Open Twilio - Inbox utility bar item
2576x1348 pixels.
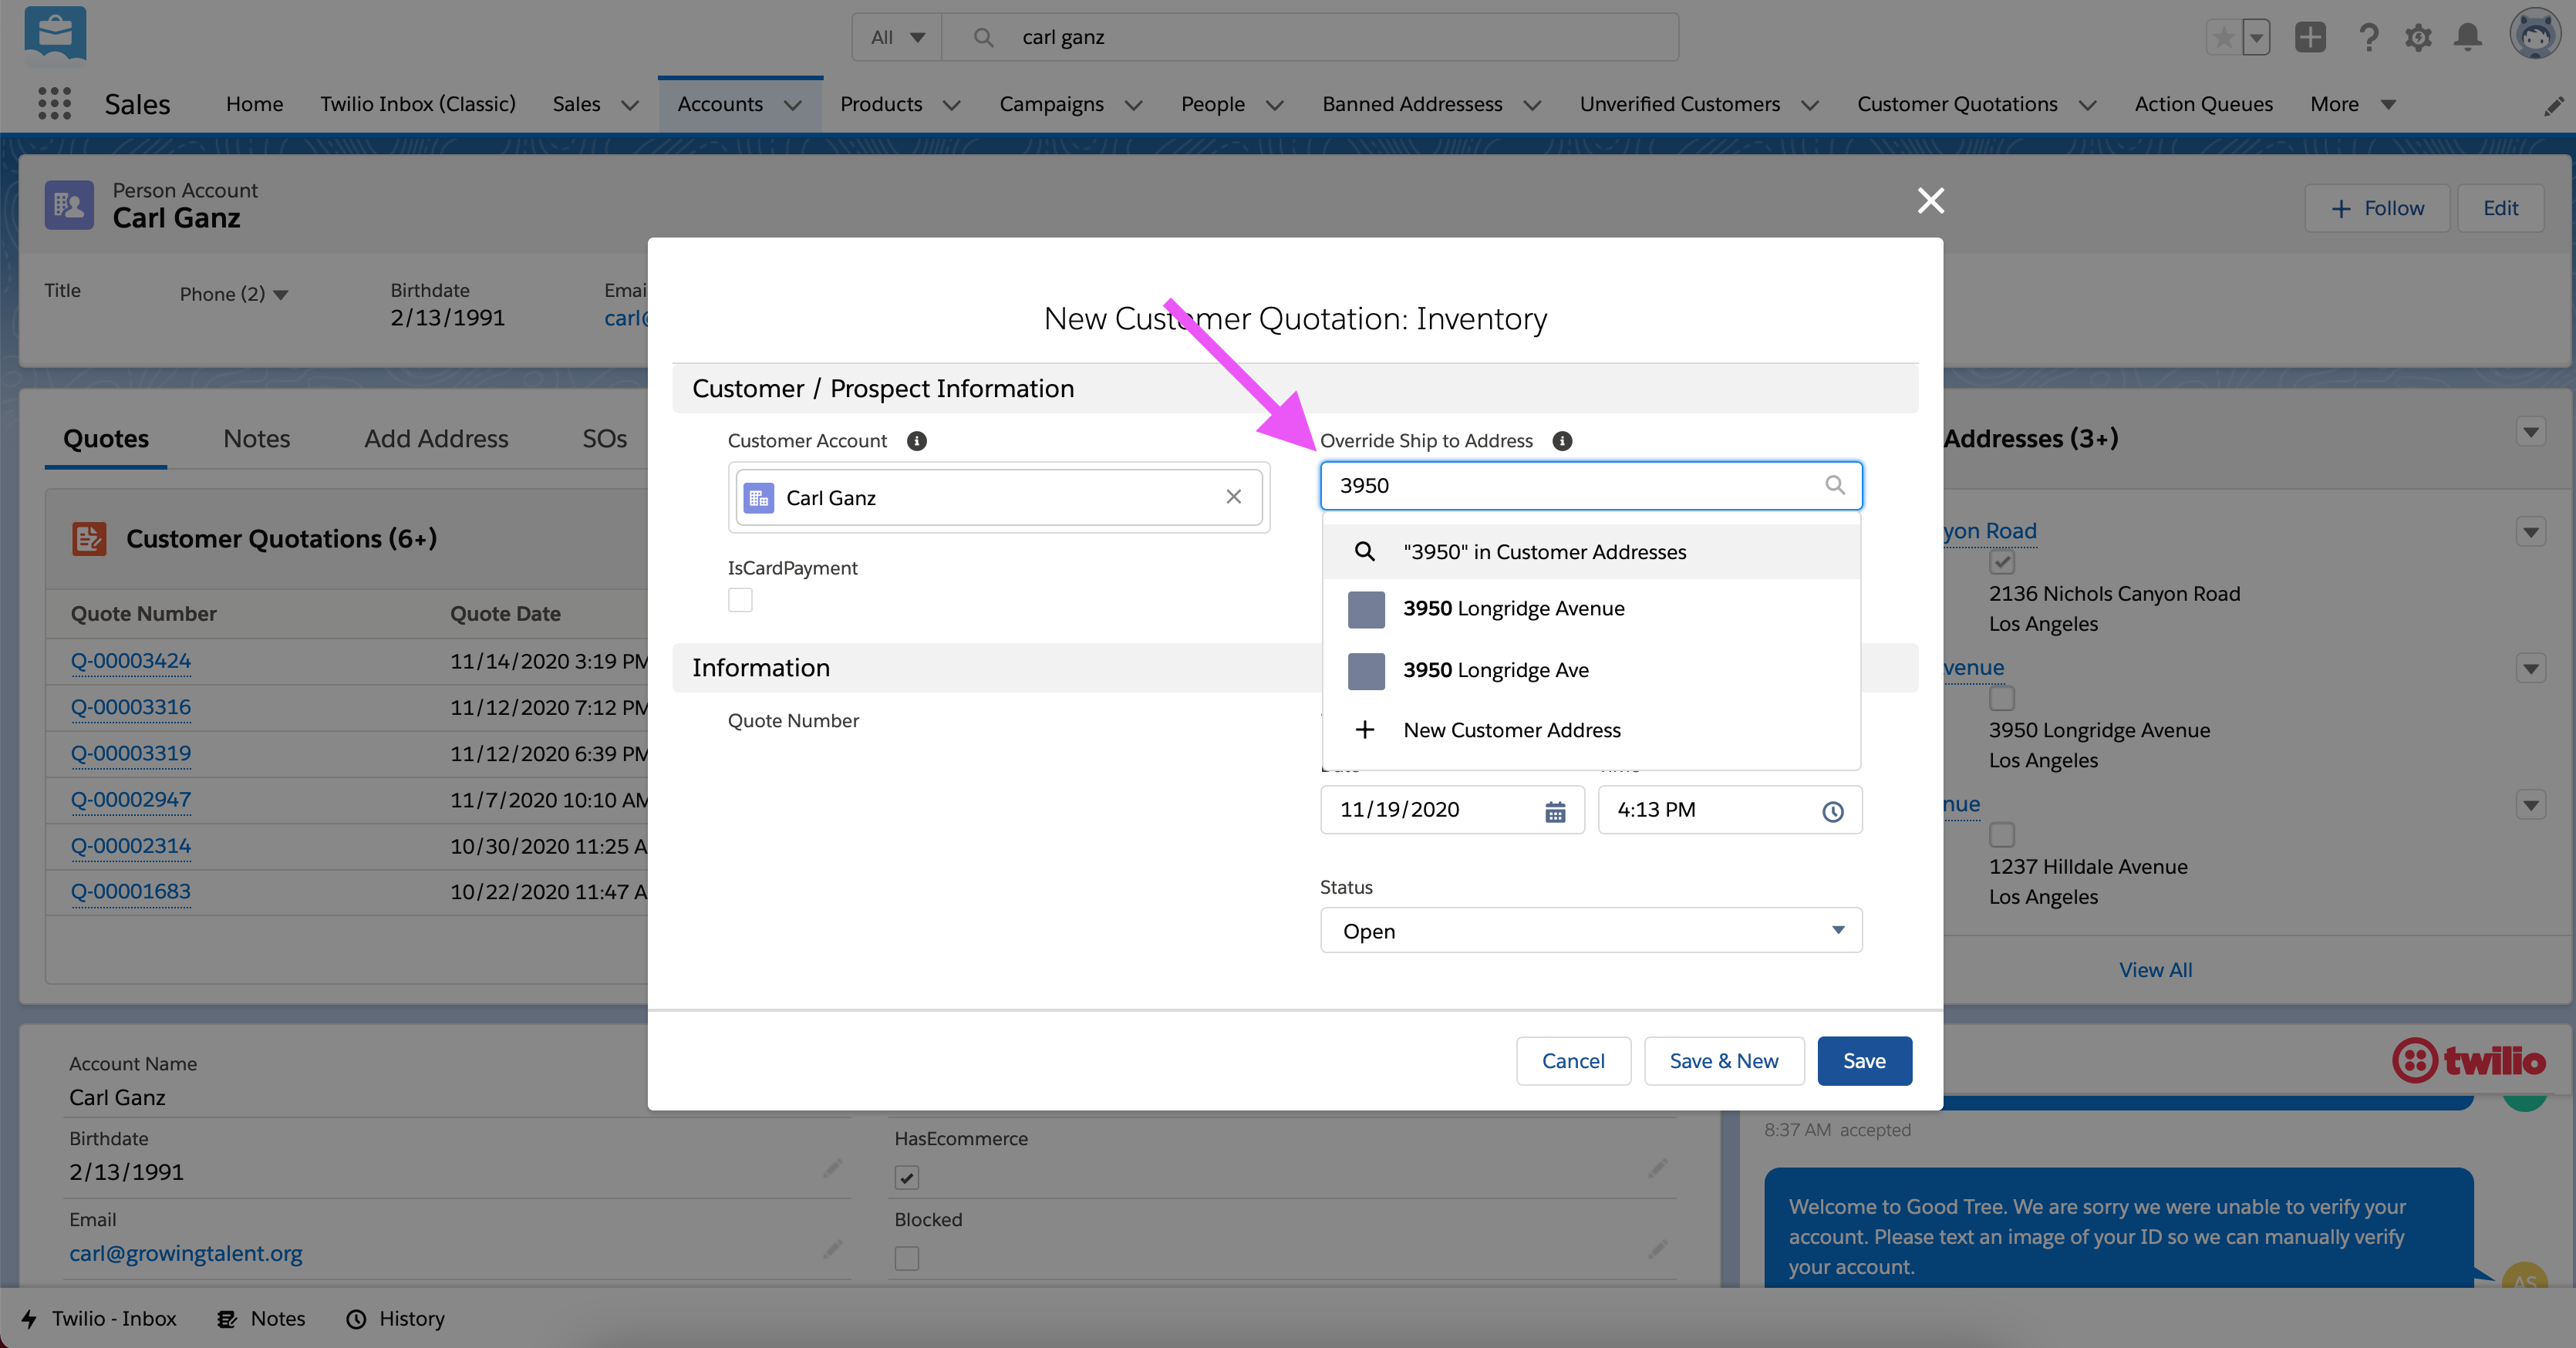[99, 1318]
